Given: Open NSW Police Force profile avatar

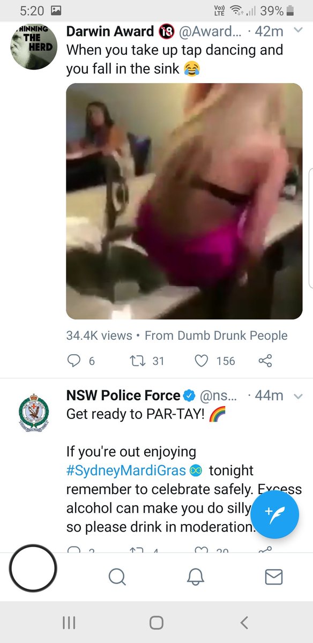Looking at the screenshot, I should click(33, 412).
